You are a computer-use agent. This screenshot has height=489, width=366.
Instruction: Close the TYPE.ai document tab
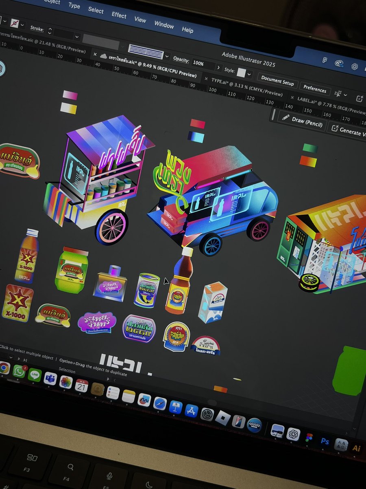coord(206,78)
